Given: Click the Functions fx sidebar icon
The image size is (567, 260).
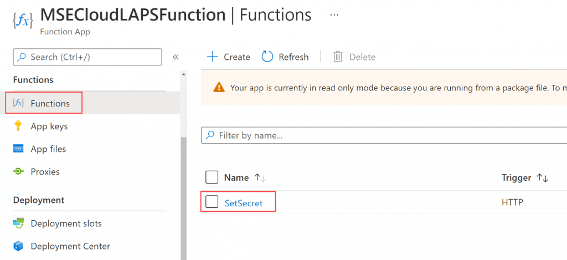Looking at the screenshot, I should [18, 103].
